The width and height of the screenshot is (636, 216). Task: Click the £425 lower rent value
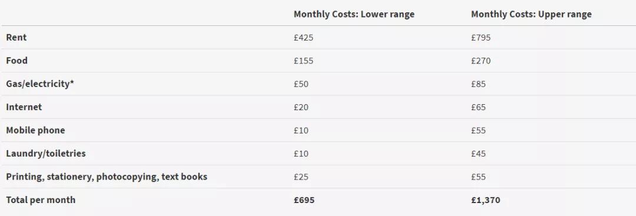[304, 38]
